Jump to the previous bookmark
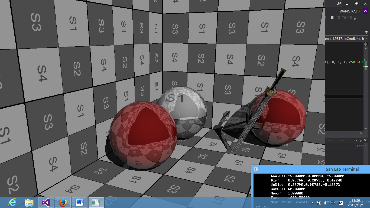Viewport: 370px width, 208px height. pos(338,17)
